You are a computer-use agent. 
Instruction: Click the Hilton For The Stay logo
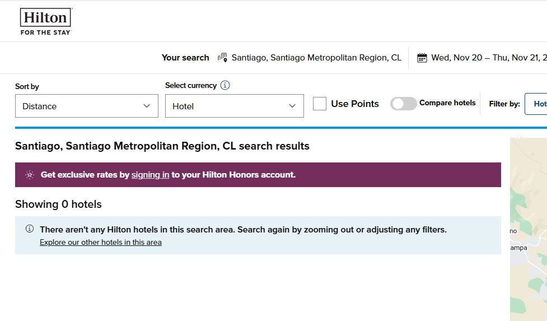[46, 21]
